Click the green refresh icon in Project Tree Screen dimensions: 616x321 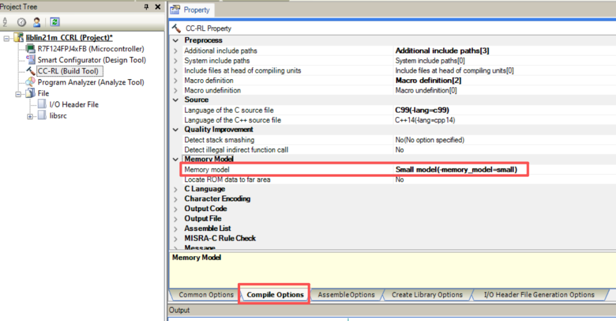coord(55,22)
